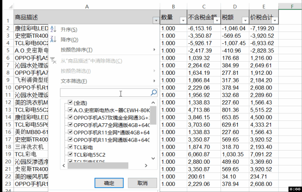The width and height of the screenshot is (302, 192).
Task: Confirm filter with 确定 button
Action: 109,183
